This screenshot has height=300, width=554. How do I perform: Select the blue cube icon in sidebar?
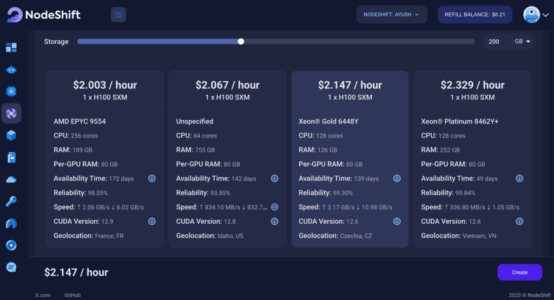tap(11, 135)
